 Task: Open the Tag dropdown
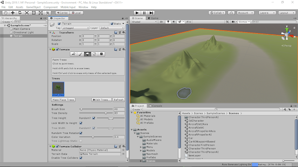click(x=75, y=28)
